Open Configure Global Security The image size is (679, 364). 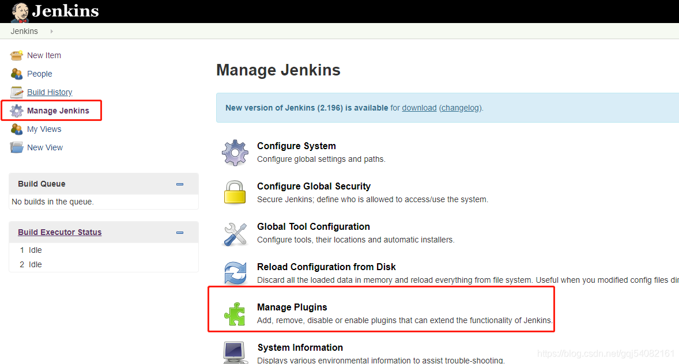tap(314, 186)
